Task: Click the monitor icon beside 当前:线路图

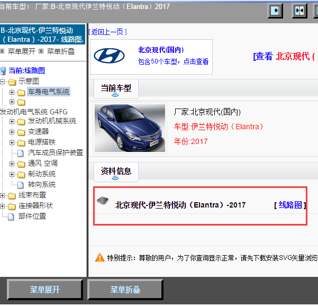Action: click(3, 71)
